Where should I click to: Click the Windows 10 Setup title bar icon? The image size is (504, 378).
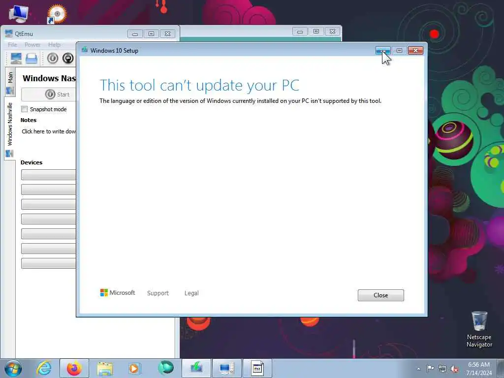[x=85, y=50]
